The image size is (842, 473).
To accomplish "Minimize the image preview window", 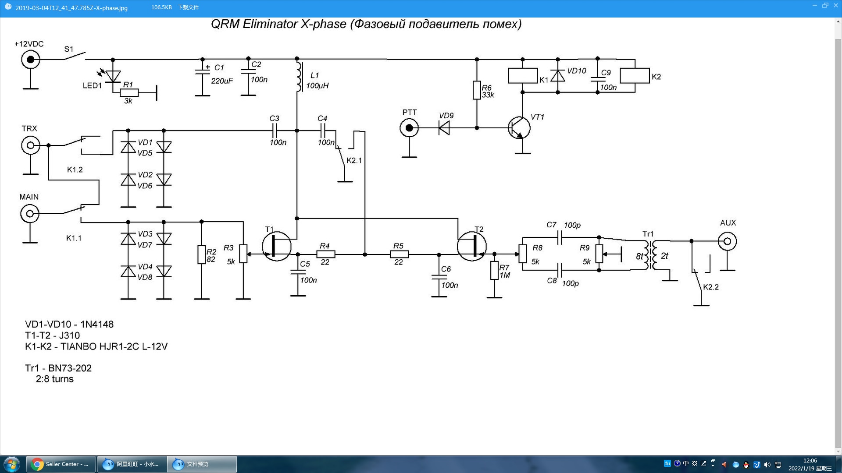I will pyautogui.click(x=814, y=5).
